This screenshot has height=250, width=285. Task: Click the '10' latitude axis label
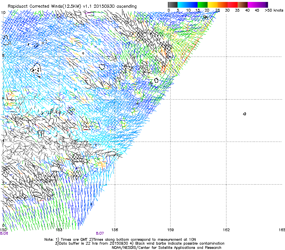point(3,13)
